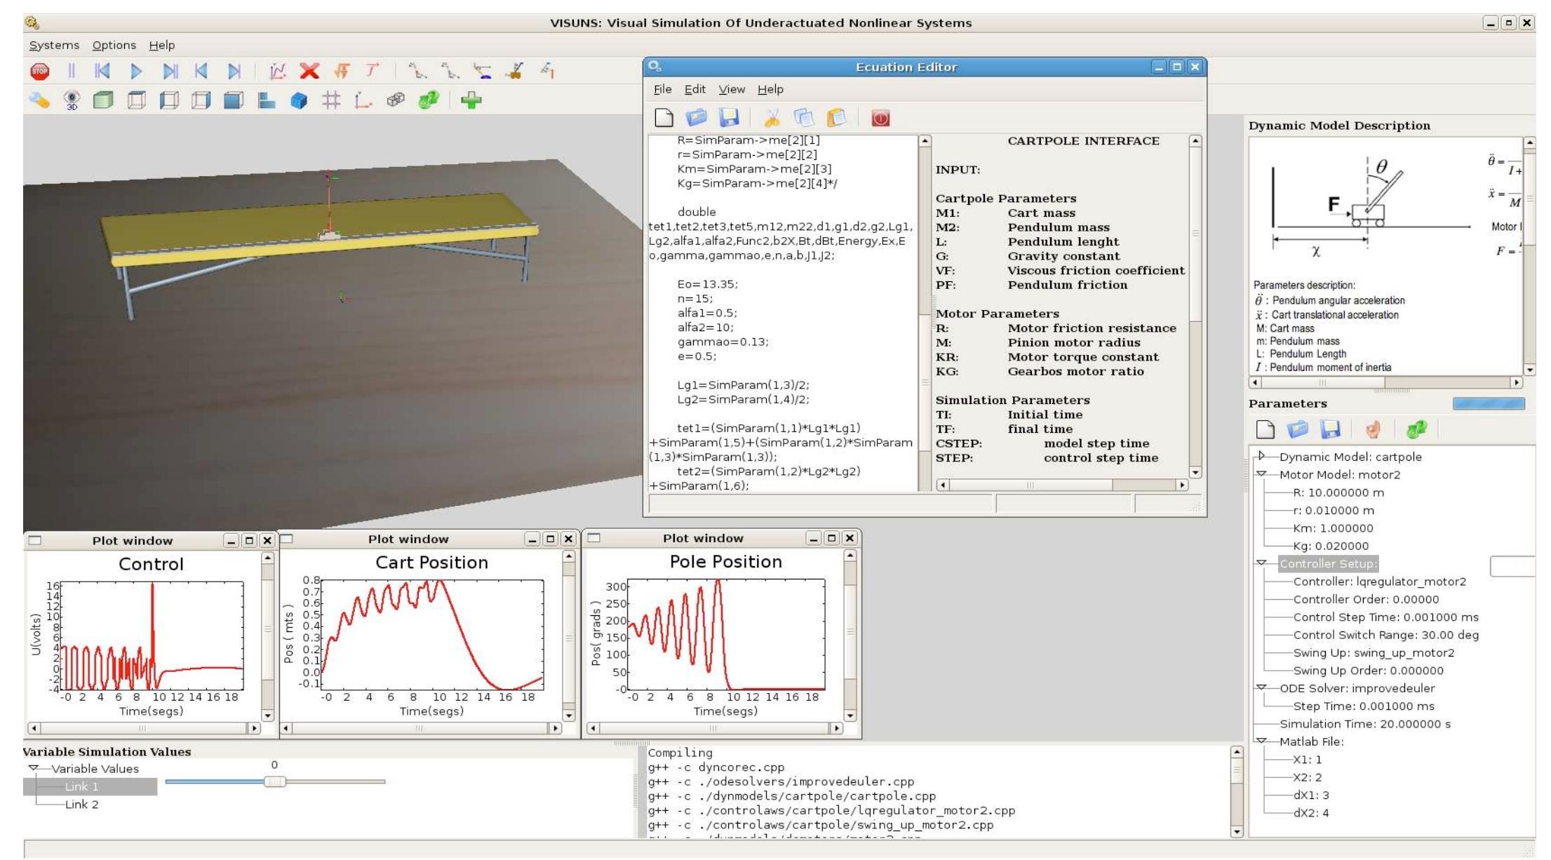This screenshot has height=860, width=1551.
Task: Click the New file button in Ecuation Editor
Action: [x=662, y=119]
